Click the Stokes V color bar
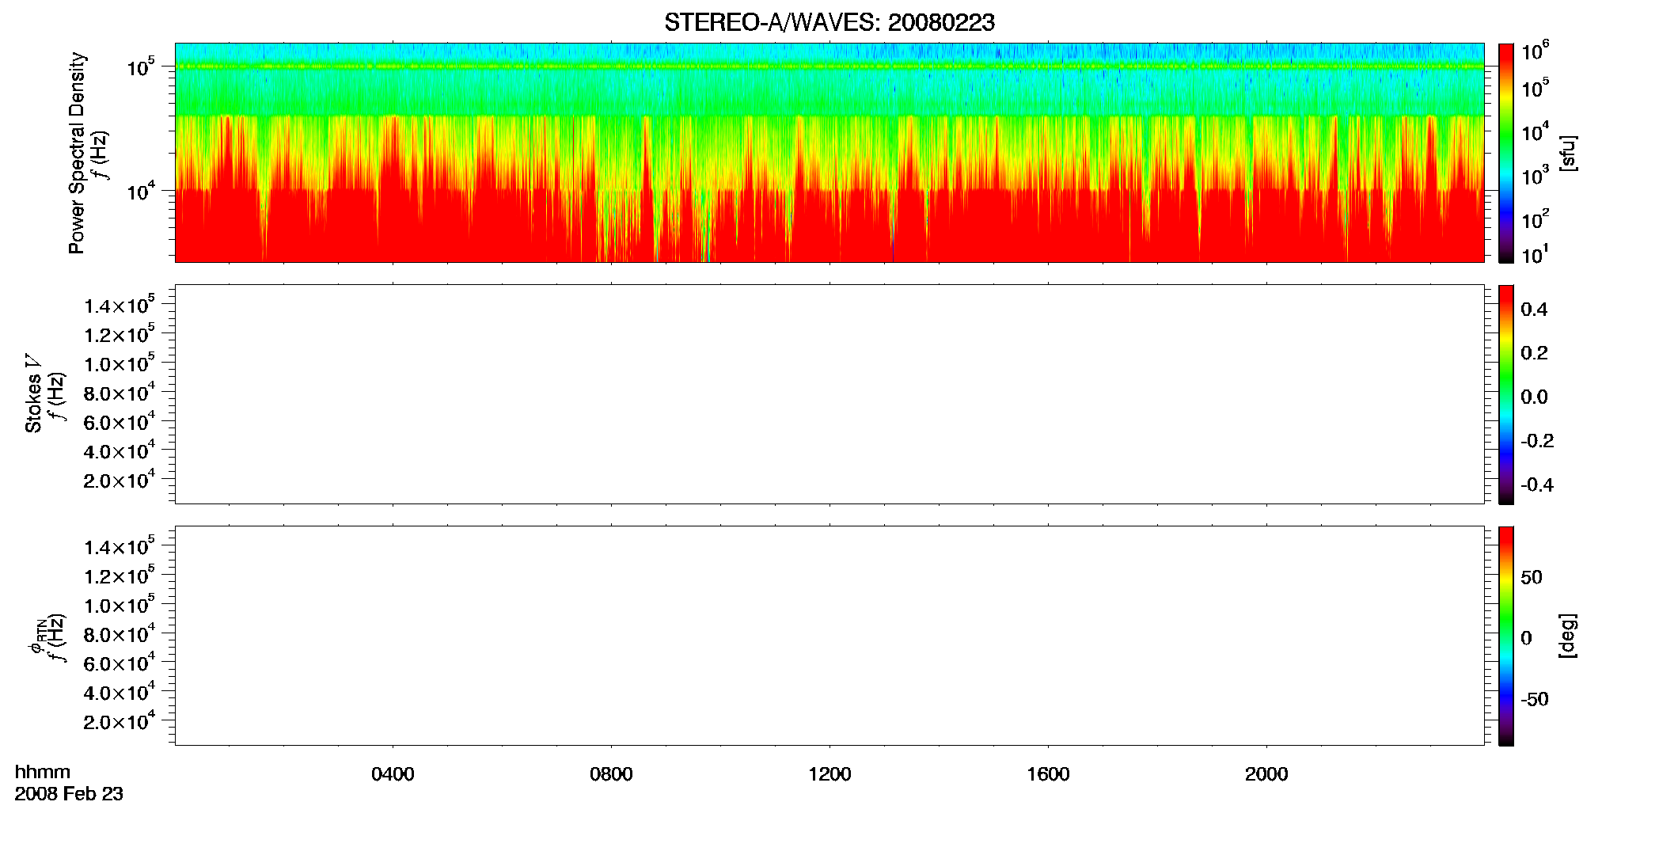 pyautogui.click(x=1506, y=394)
